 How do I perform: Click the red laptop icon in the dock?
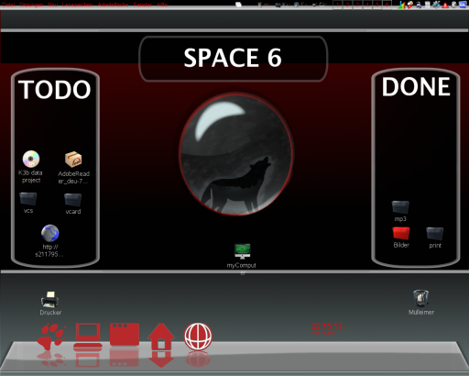point(88,336)
